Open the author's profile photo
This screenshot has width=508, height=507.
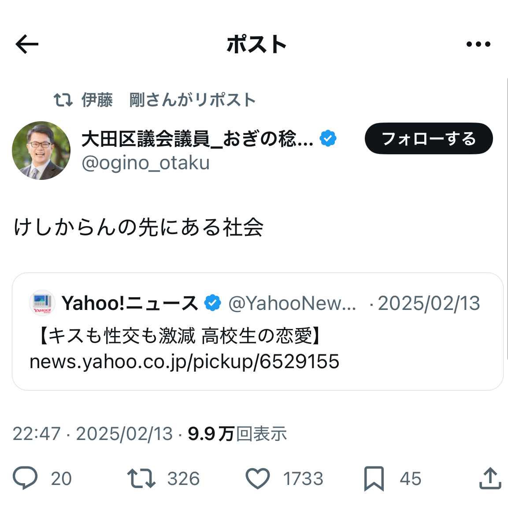click(x=41, y=151)
